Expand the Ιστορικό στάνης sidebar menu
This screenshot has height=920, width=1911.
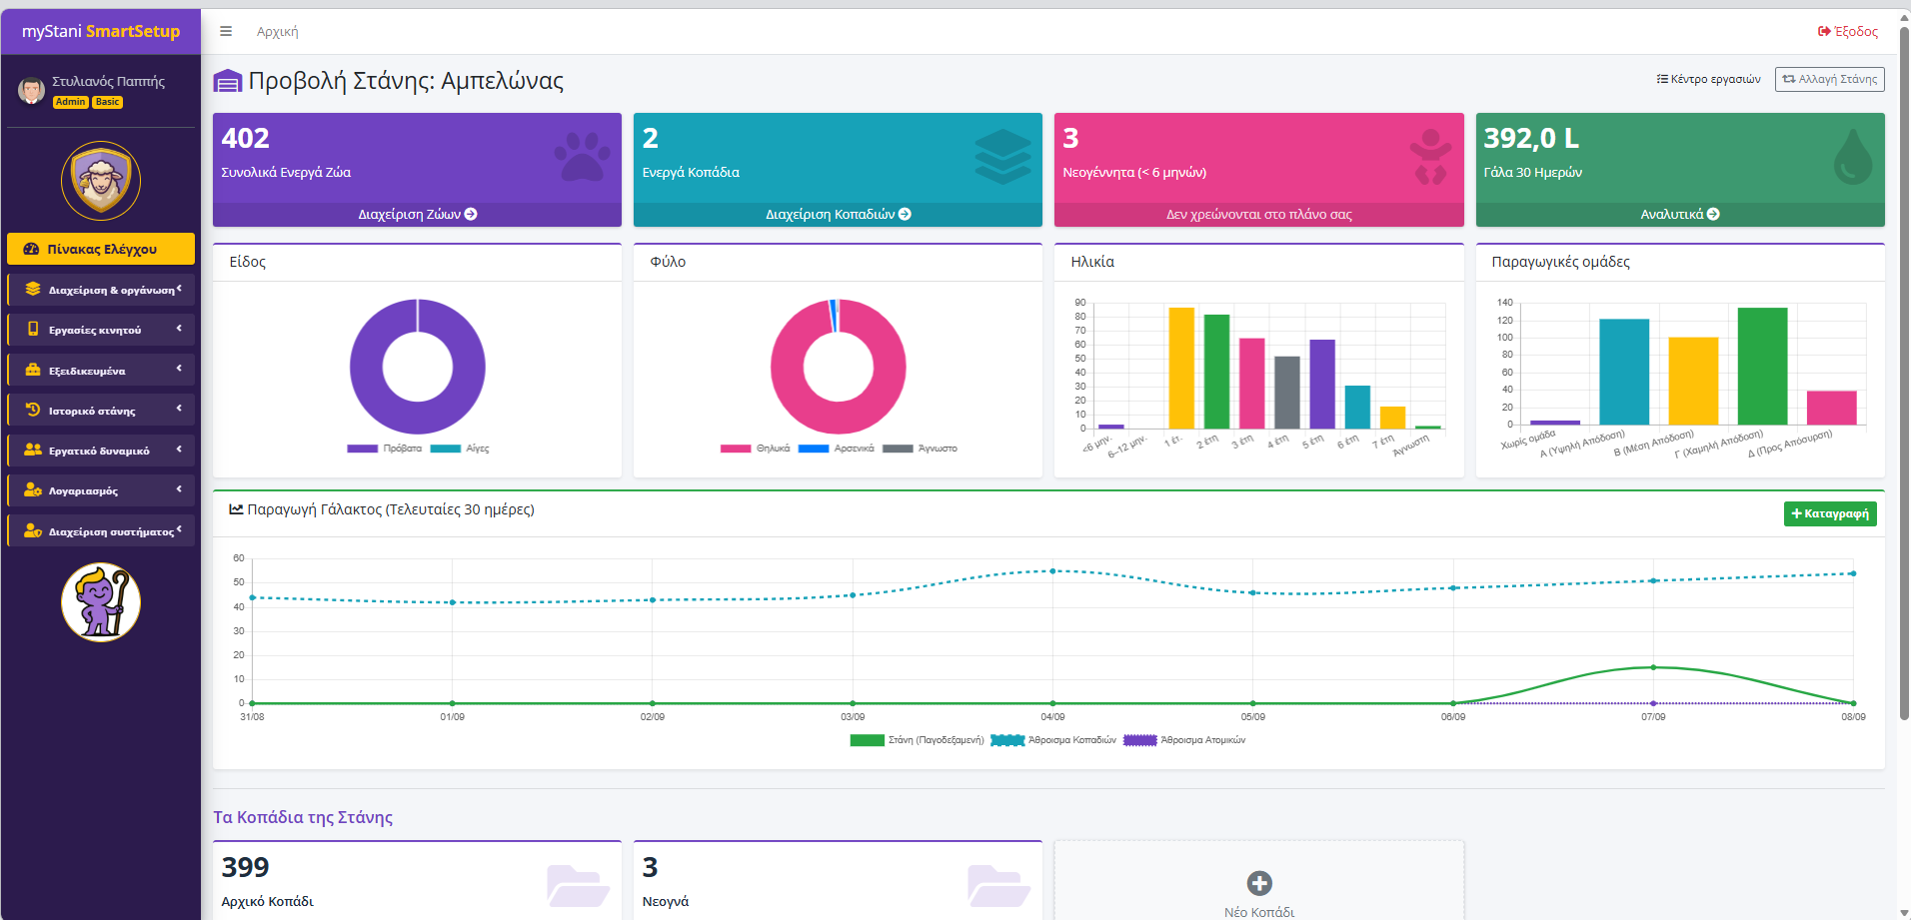(101, 410)
